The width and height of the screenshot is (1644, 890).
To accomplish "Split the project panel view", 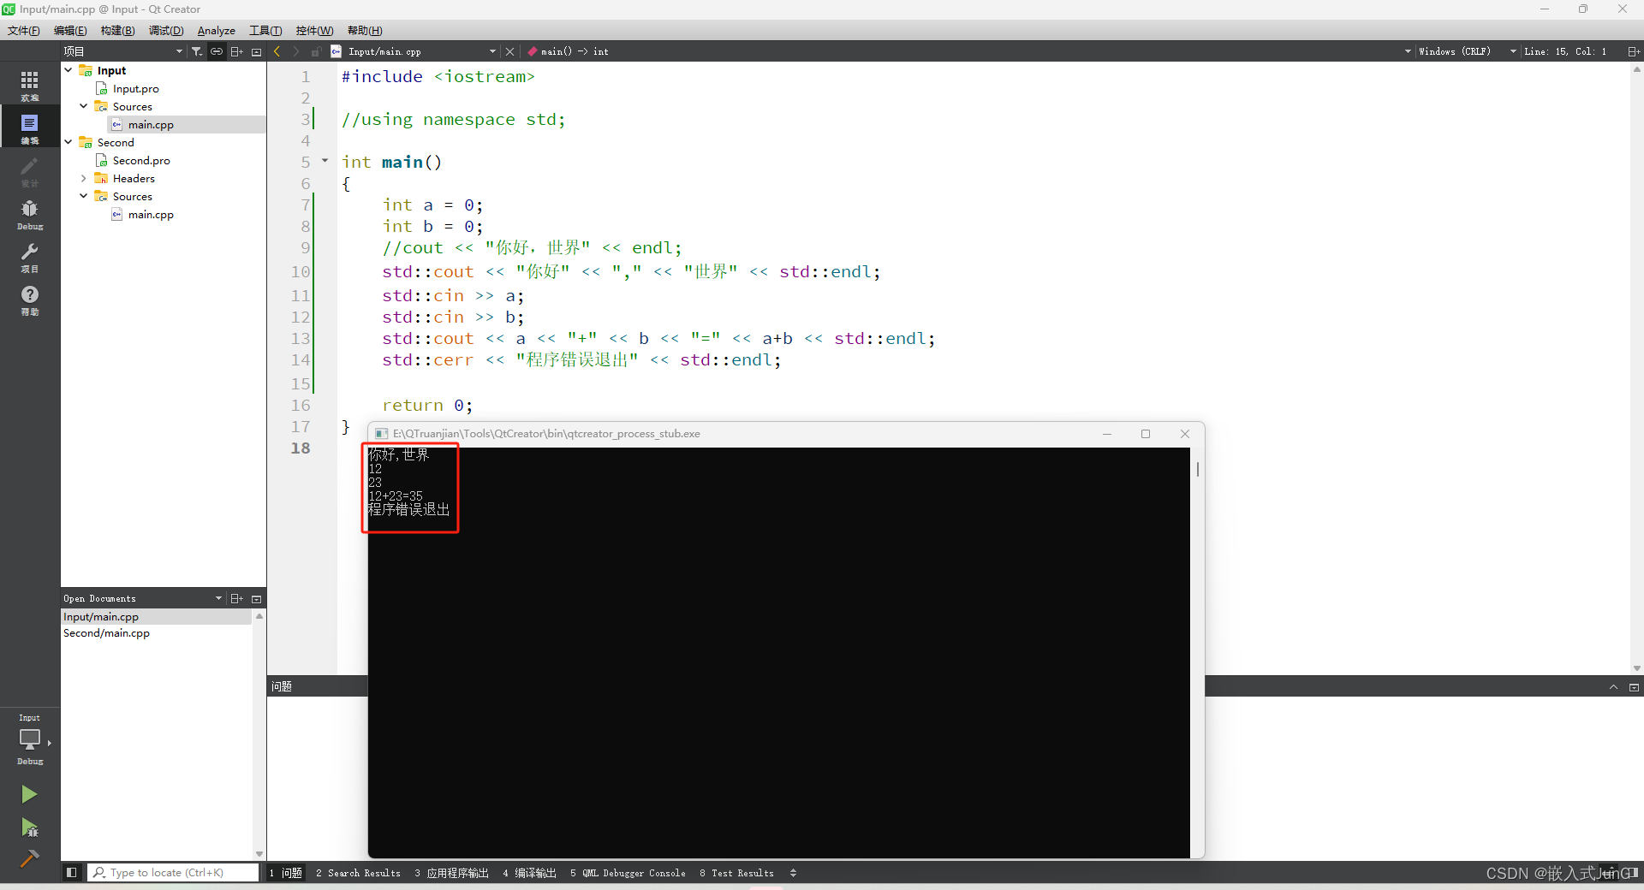I will click(x=237, y=51).
